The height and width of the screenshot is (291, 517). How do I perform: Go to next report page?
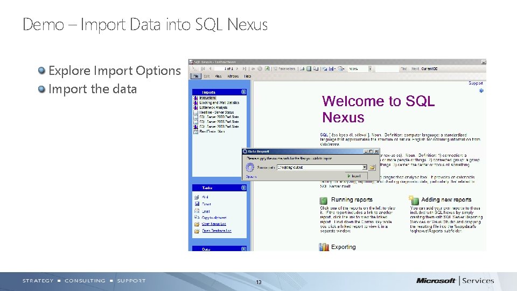click(x=237, y=68)
